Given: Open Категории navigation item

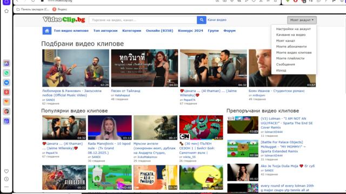Looking at the screenshot, I should coord(132,31).
